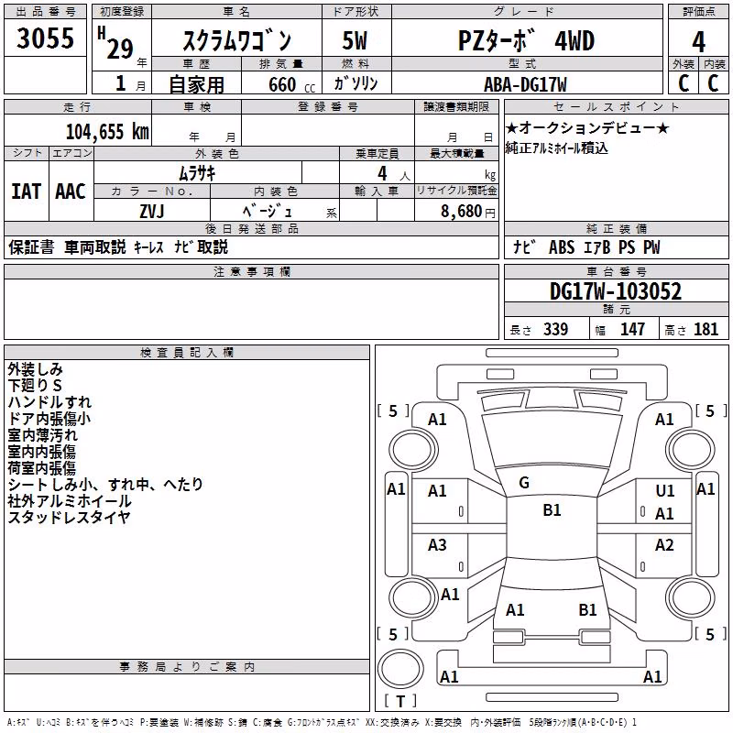733x733 pixels.
Task: Click the length value 339
Action: [x=556, y=329]
